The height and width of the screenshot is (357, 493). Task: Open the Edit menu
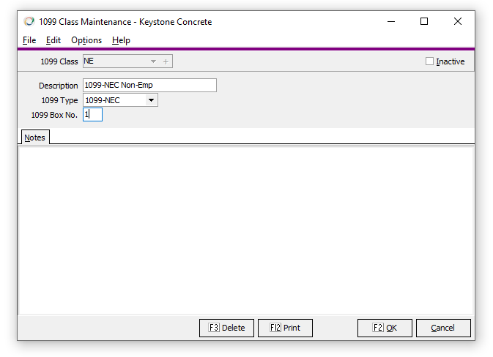(x=53, y=40)
